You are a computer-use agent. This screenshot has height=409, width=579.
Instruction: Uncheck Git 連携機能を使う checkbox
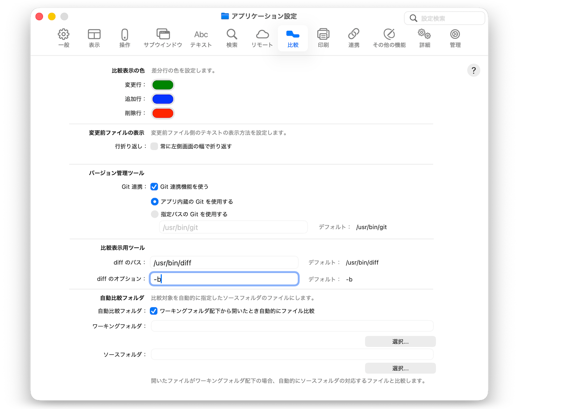154,187
